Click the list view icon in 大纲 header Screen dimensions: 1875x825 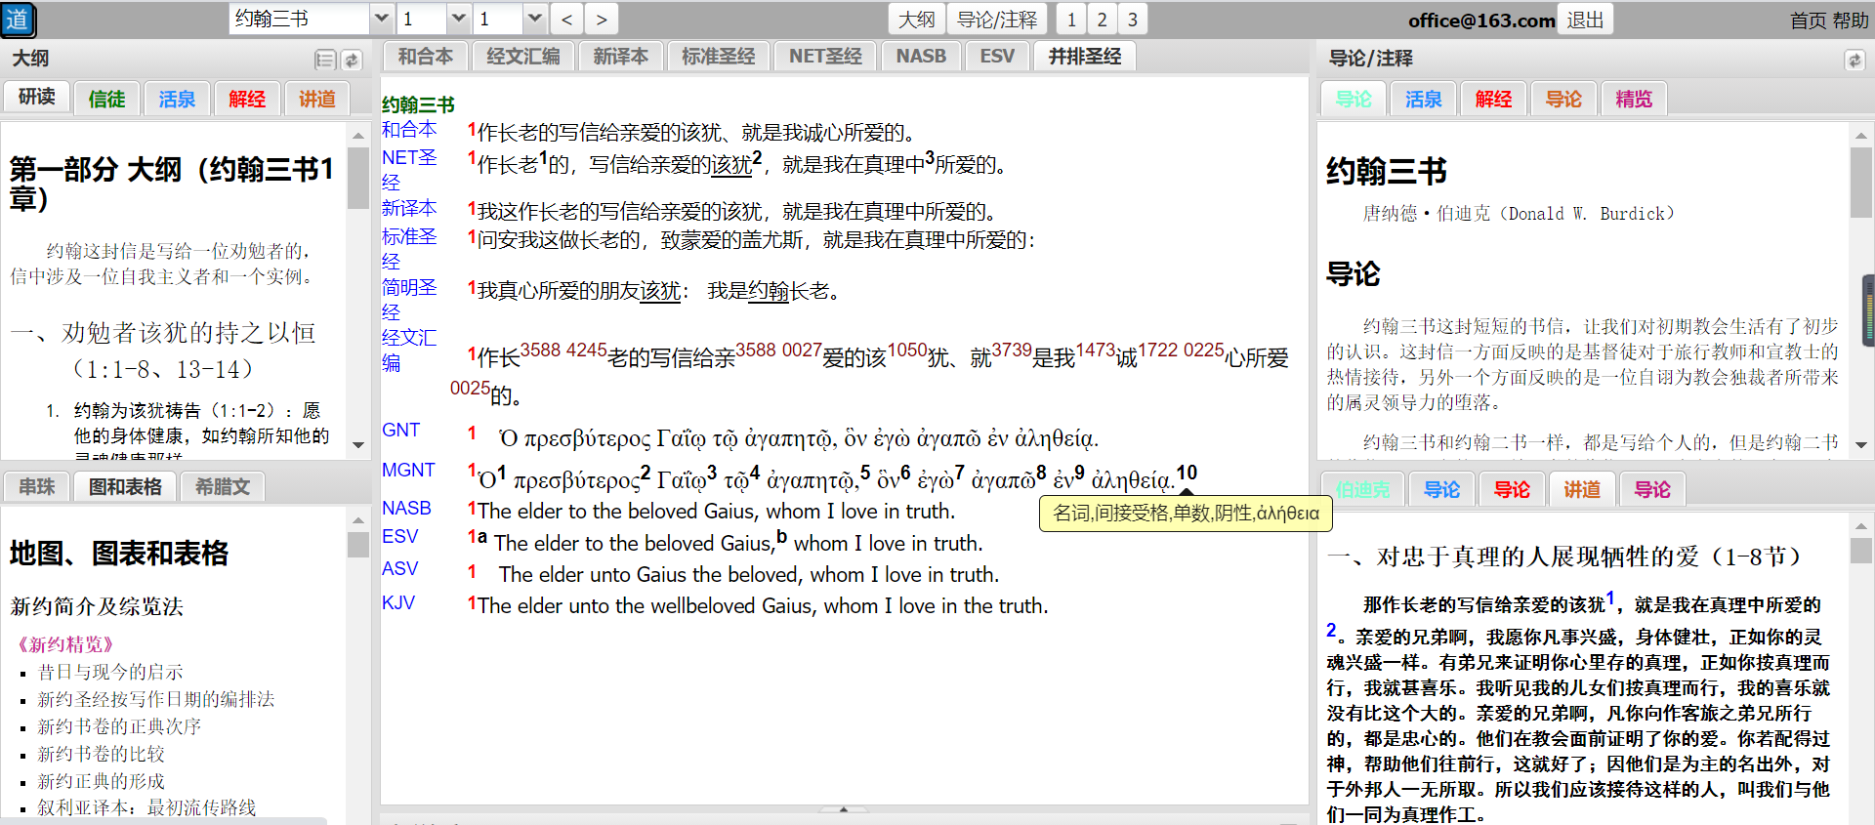point(325,61)
